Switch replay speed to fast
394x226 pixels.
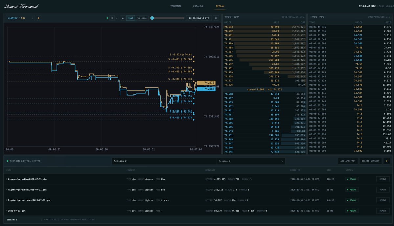131,18
